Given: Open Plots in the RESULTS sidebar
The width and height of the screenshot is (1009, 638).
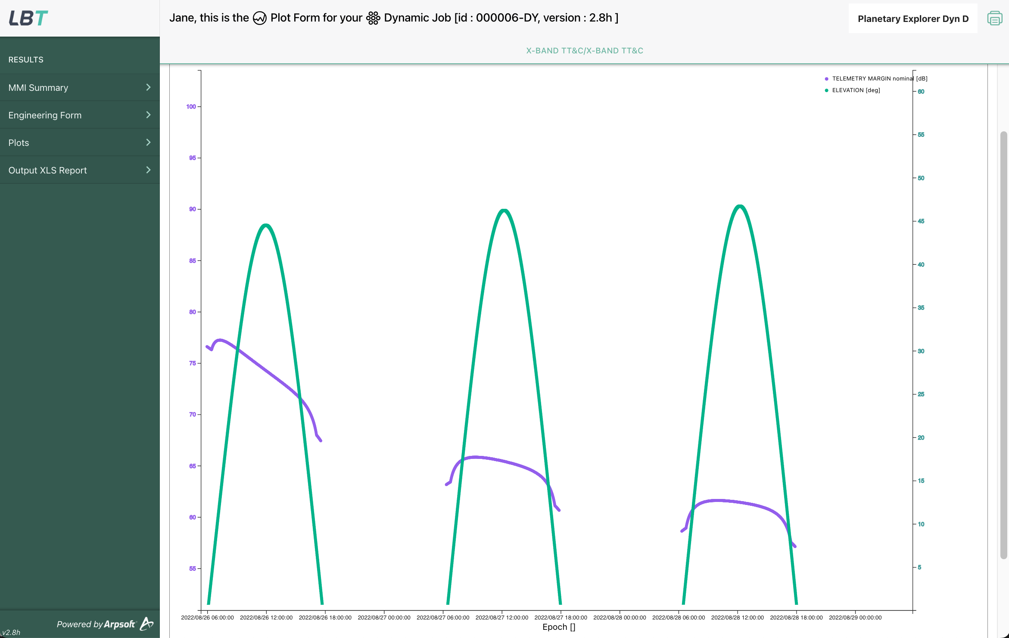Looking at the screenshot, I should [19, 142].
